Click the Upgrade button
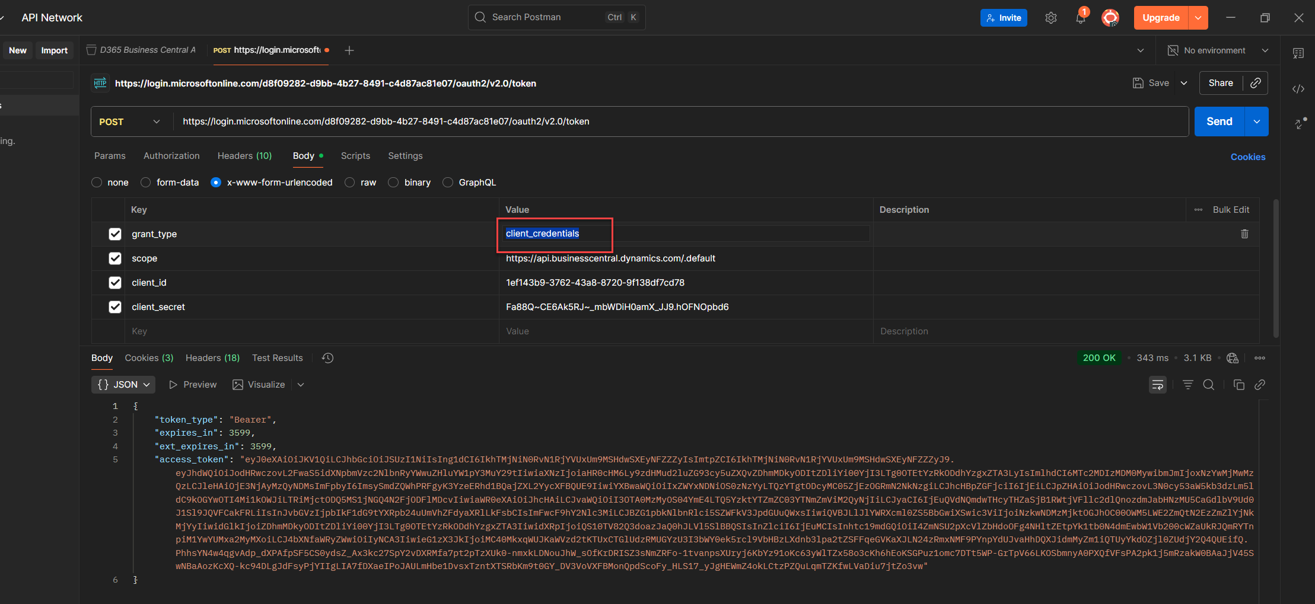 (x=1161, y=18)
